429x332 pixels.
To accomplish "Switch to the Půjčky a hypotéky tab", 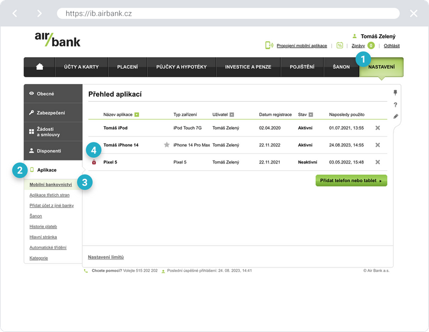I will pyautogui.click(x=181, y=67).
